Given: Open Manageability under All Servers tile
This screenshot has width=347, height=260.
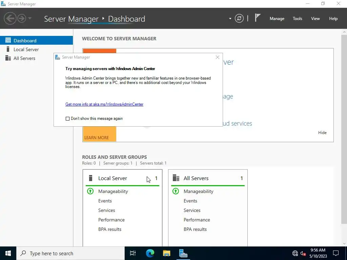Looking at the screenshot, I should tap(199, 191).
